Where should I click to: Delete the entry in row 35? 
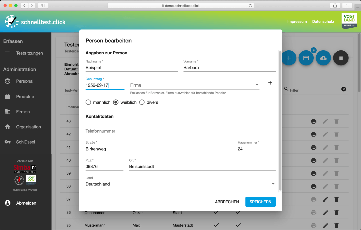[337, 225]
